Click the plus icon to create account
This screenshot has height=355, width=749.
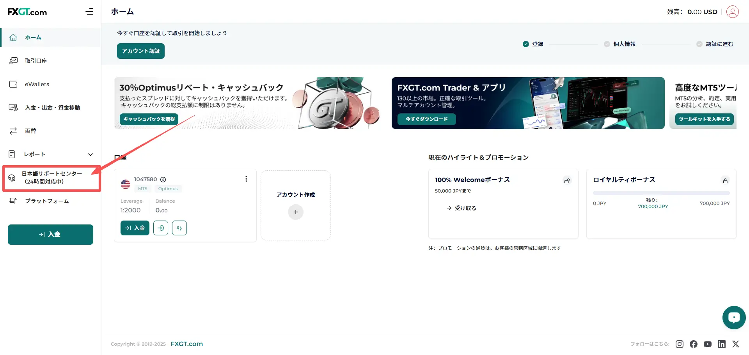point(296,212)
